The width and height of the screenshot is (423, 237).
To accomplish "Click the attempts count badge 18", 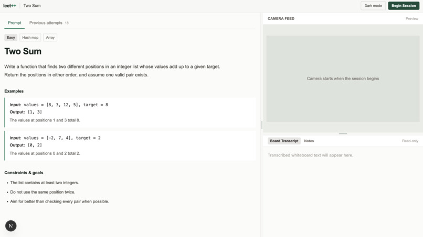I will click(67, 23).
